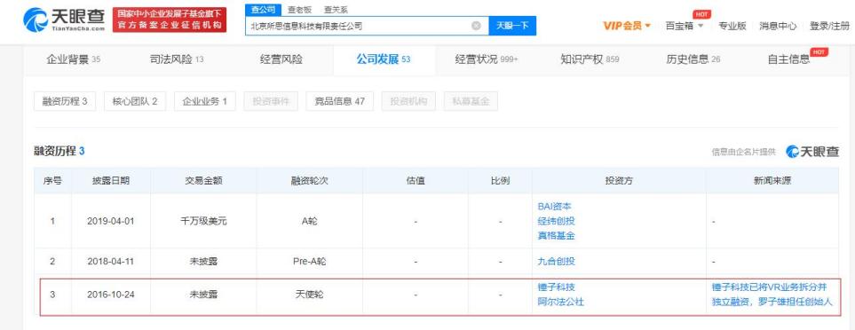The width and height of the screenshot is (855, 330).
Task: Click the 国家中小企业发展子基金旗下 red banner
Action: click(170, 20)
